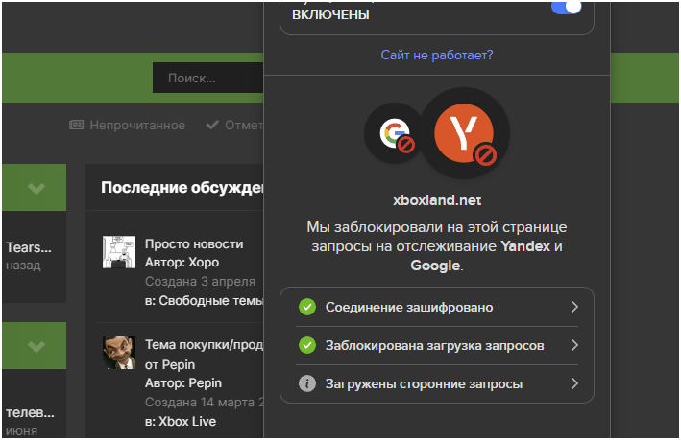Image resolution: width=681 pixels, height=440 pixels.
Task: Open comic avatar of 'Просто новости' author
Action: [x=119, y=252]
